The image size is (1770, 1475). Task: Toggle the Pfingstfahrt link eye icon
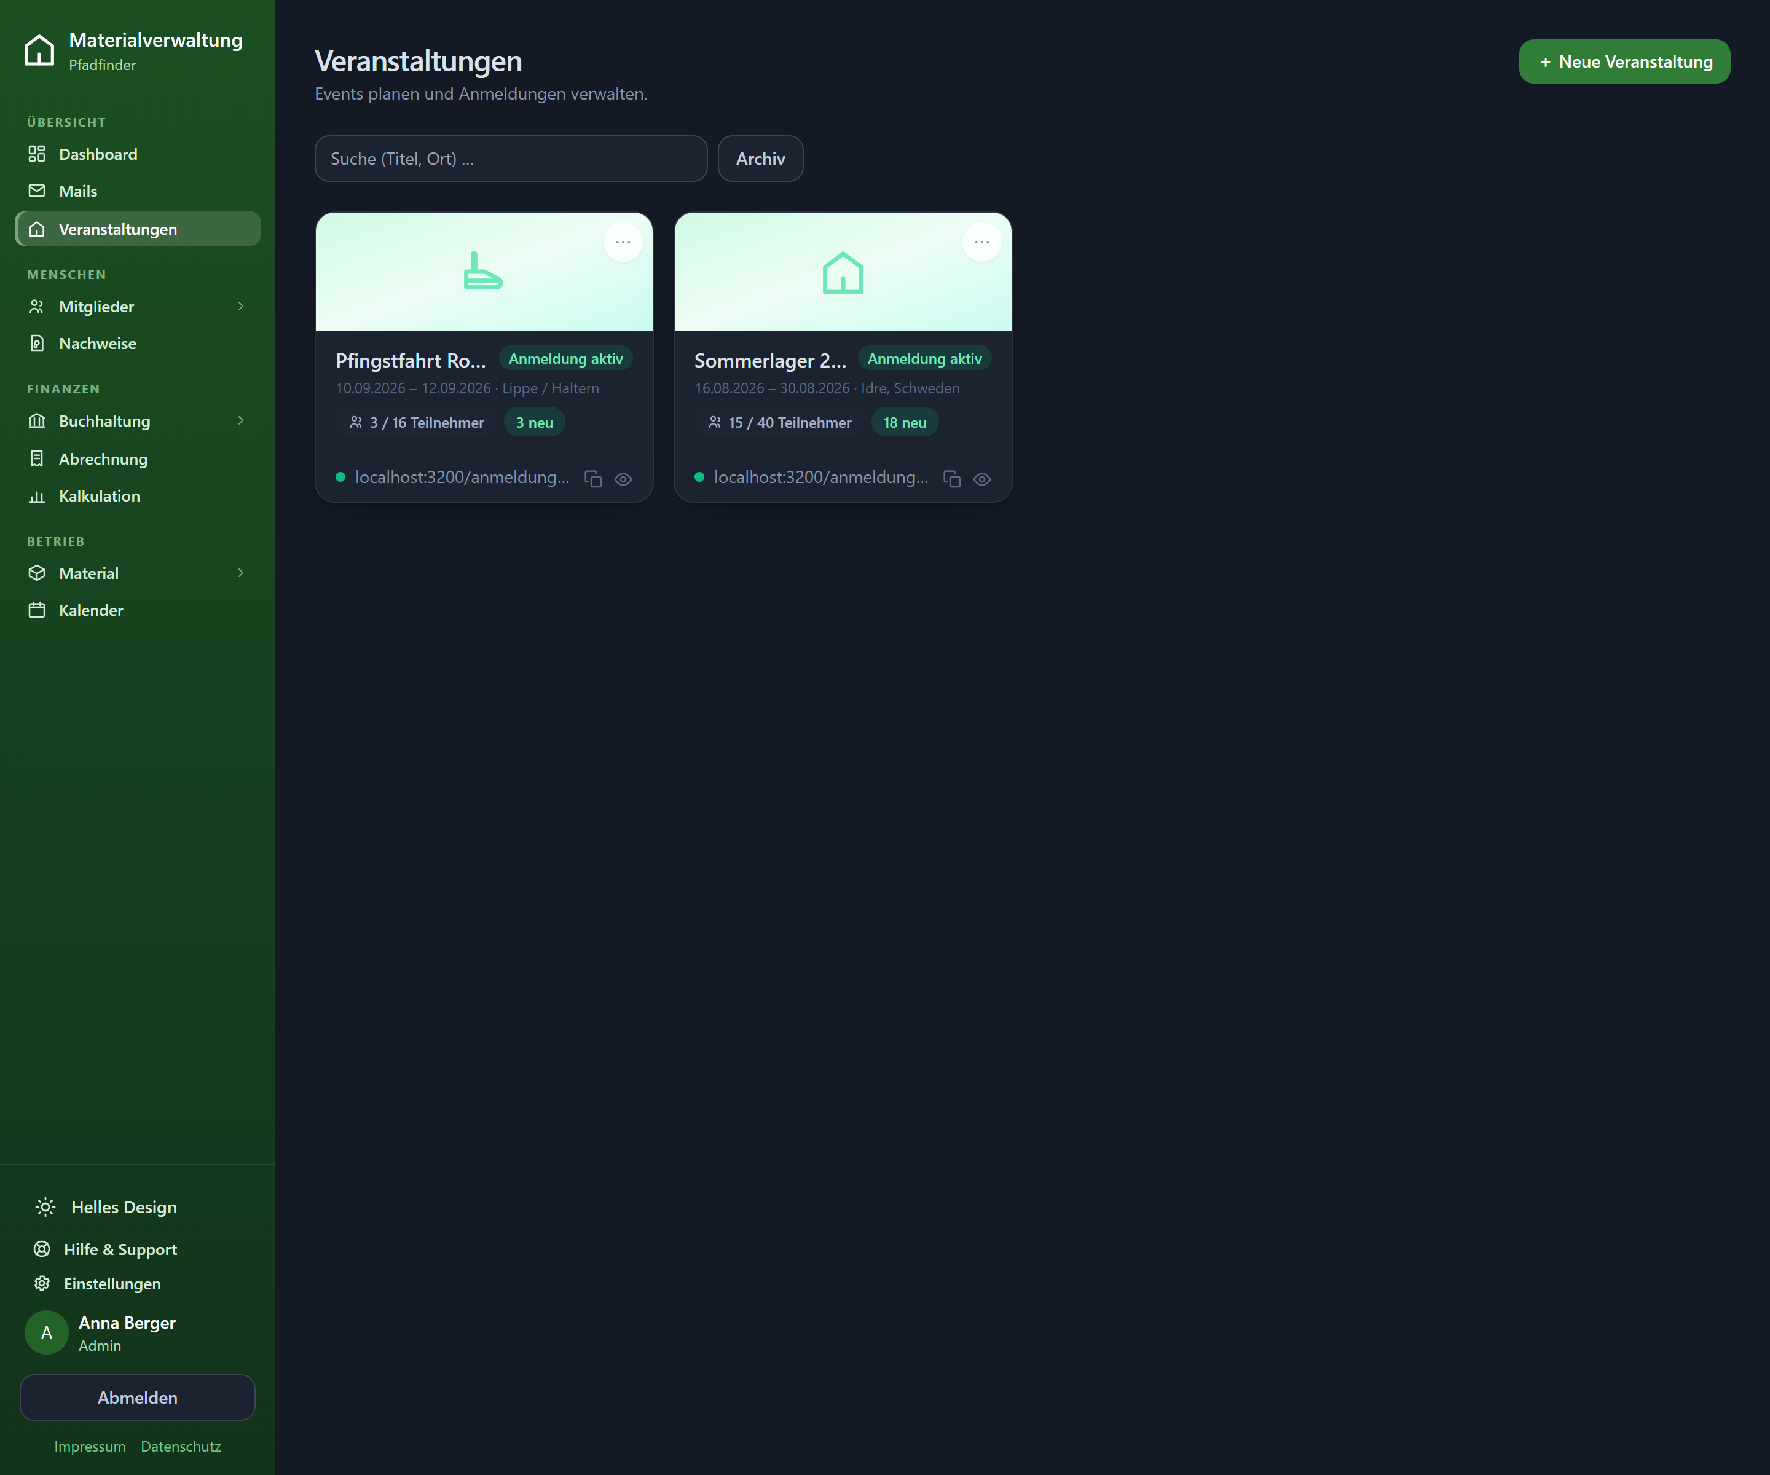tap(623, 479)
